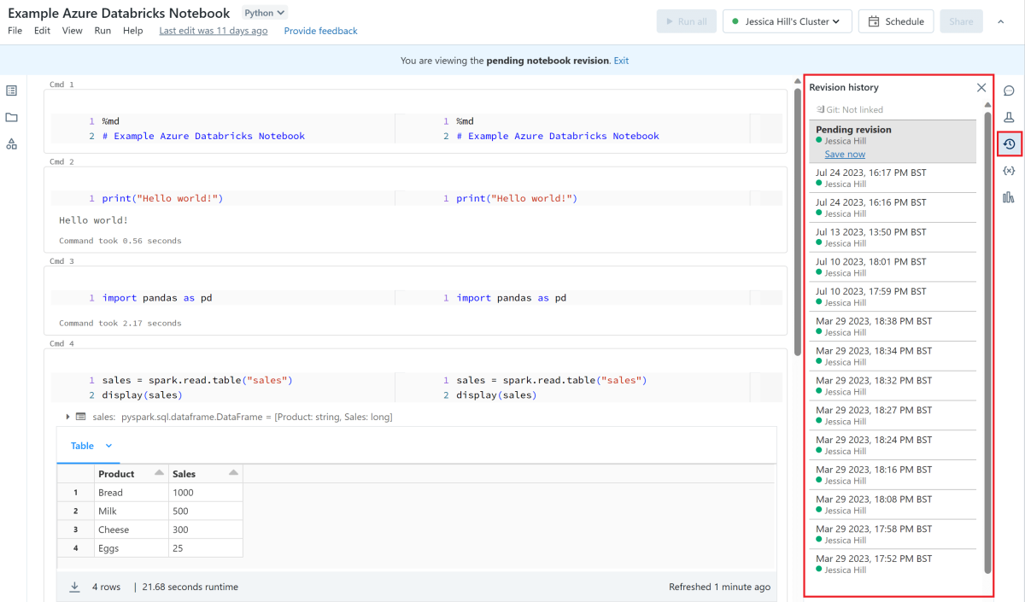Select revision Mar 29 2023, 18:32 PM BST
Viewport: 1025px width, 602px height.
(x=893, y=386)
